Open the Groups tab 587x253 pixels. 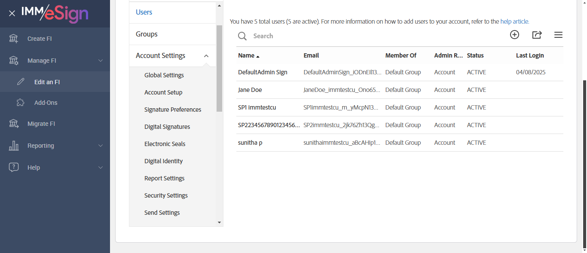pyautogui.click(x=147, y=34)
